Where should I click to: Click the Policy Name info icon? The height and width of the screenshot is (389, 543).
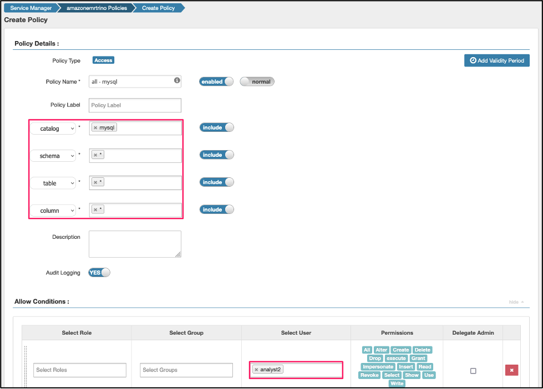click(177, 80)
